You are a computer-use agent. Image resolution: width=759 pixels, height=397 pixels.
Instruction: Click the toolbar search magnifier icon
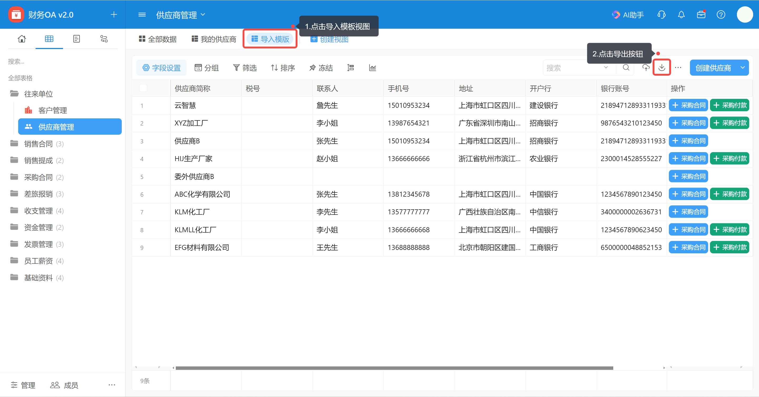pyautogui.click(x=626, y=67)
